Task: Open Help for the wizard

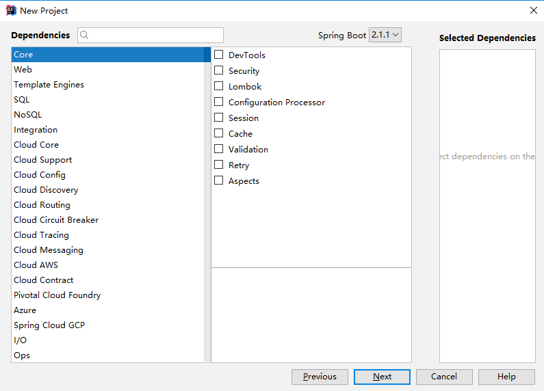Action: [x=506, y=377]
